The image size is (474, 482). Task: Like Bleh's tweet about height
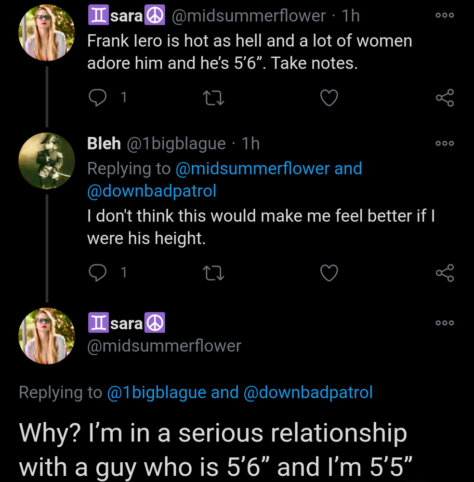pos(329,273)
